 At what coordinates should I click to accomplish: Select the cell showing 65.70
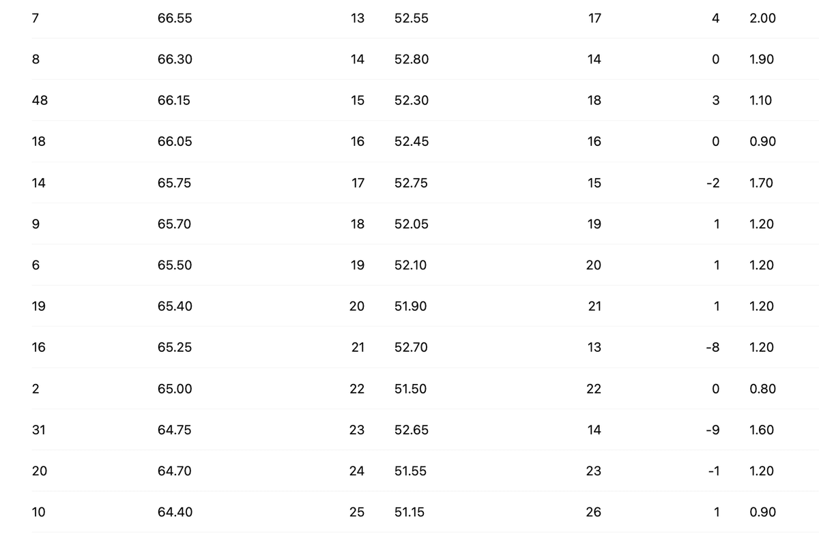175,224
